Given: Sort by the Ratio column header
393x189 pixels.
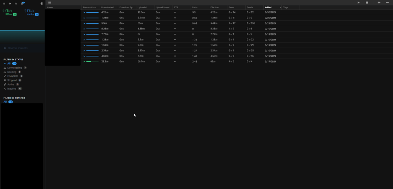Looking at the screenshot, I should [x=200, y=7].
